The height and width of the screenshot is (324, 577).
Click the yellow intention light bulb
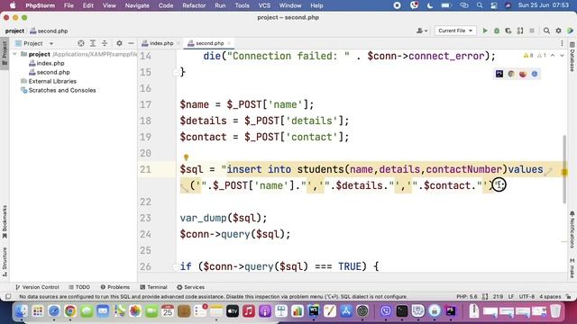click(186, 157)
